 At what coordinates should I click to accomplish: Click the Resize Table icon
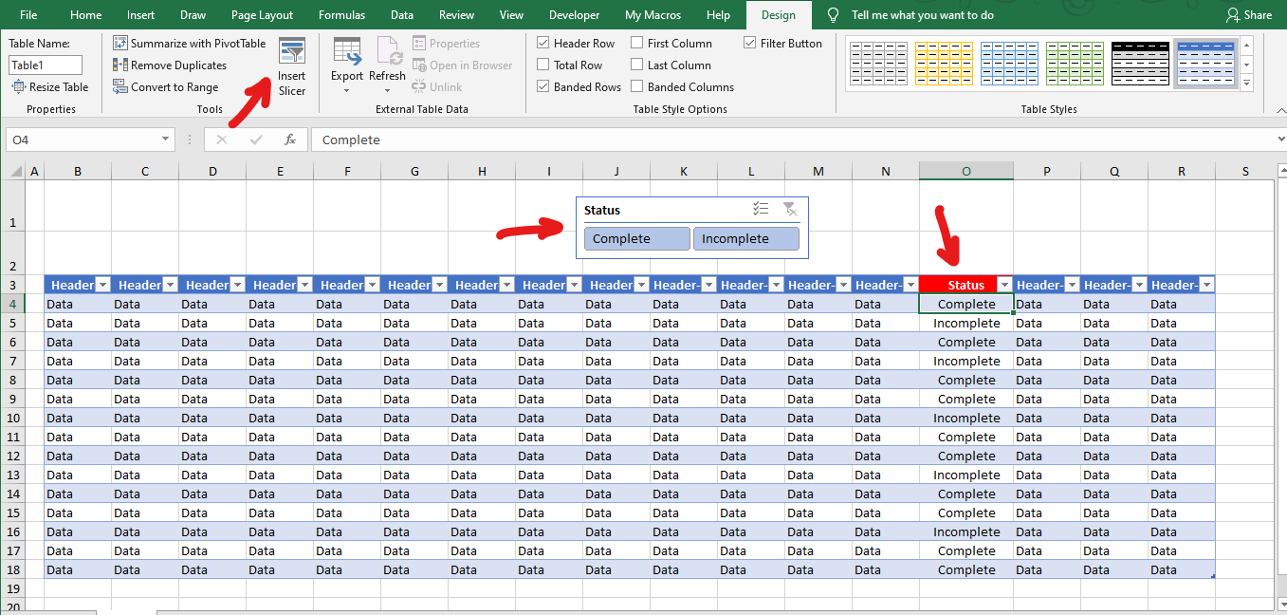click(x=19, y=87)
